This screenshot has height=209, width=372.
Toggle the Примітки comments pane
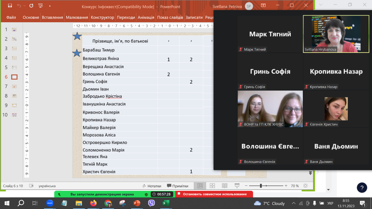coord(178,186)
